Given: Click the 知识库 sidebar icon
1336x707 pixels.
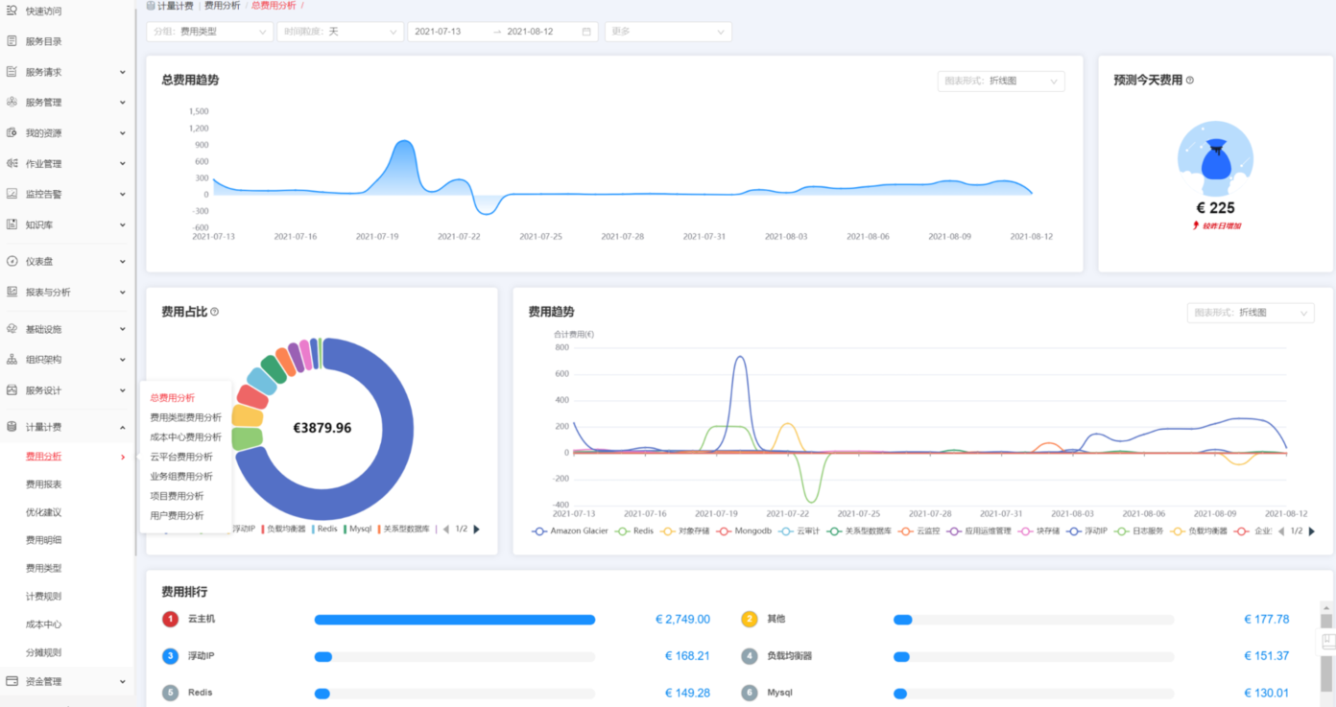Looking at the screenshot, I should pyautogui.click(x=12, y=224).
